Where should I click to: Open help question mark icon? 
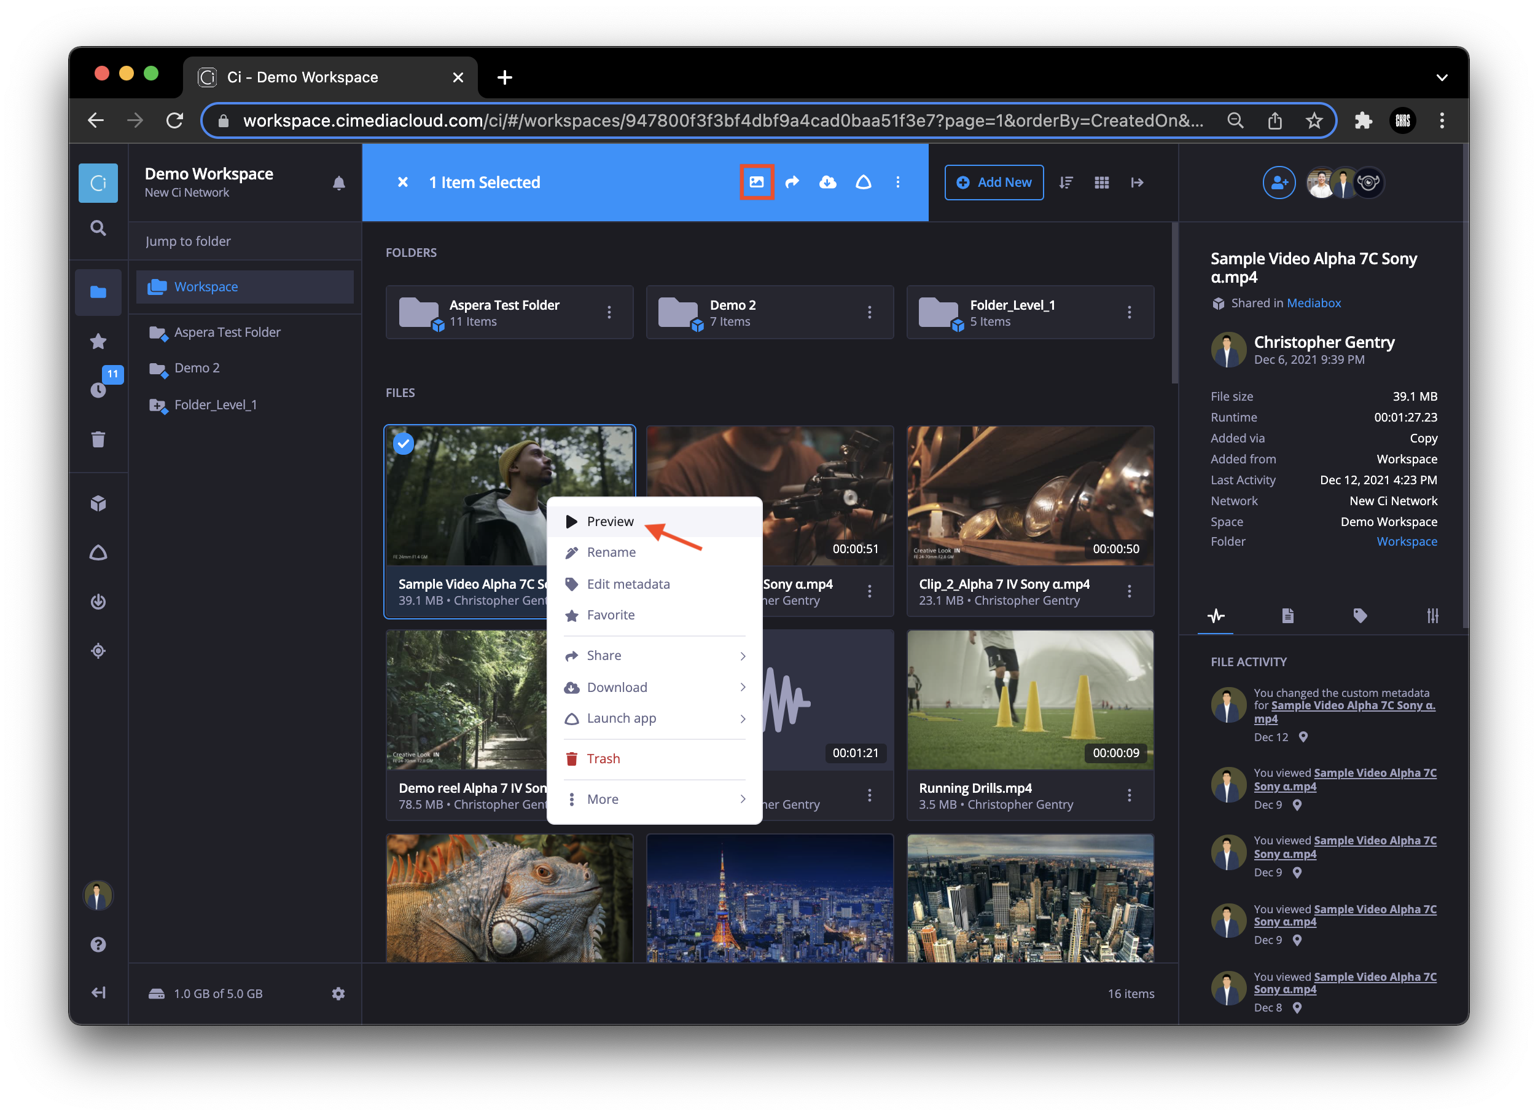click(x=98, y=945)
